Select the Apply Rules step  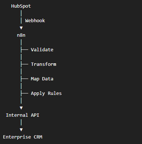pos(46,93)
